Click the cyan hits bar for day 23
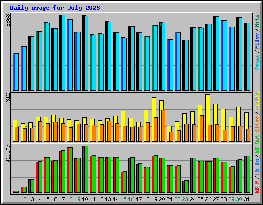The width and height of the screenshot is (263, 205). coord(186,66)
